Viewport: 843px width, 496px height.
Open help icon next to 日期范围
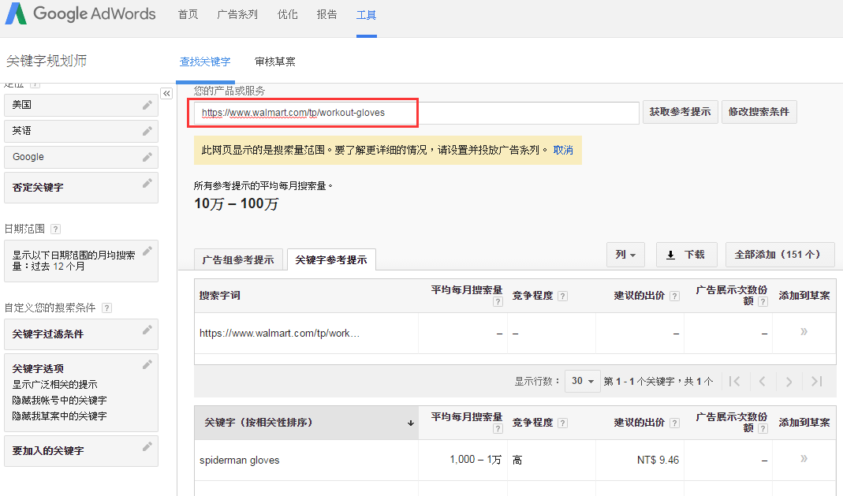(x=55, y=229)
